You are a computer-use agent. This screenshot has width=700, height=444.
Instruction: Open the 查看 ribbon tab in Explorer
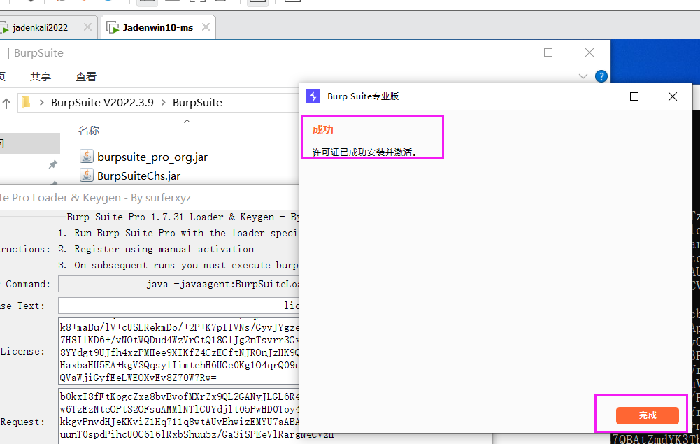pos(86,77)
